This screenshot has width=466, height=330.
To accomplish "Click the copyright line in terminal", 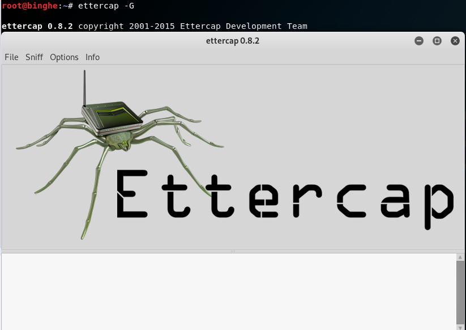I will 155,26.
